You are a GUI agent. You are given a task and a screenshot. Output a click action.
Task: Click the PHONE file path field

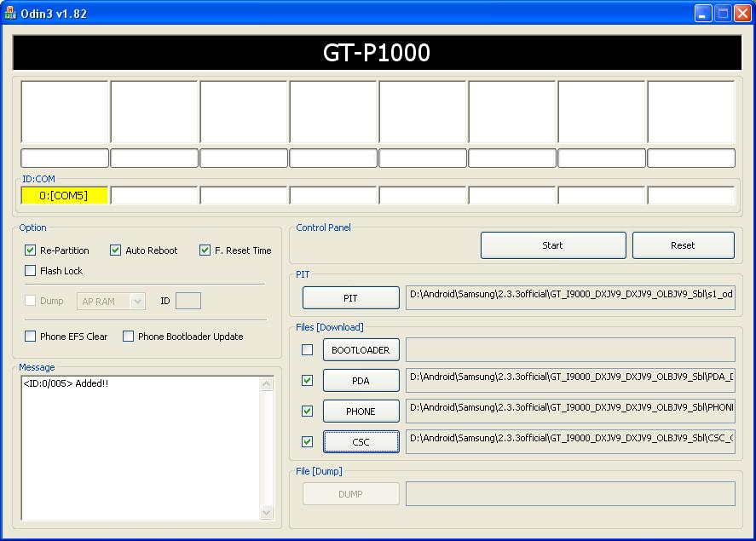[x=570, y=411]
